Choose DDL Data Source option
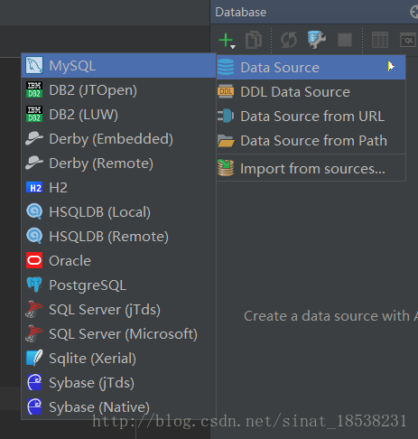 coord(311,92)
